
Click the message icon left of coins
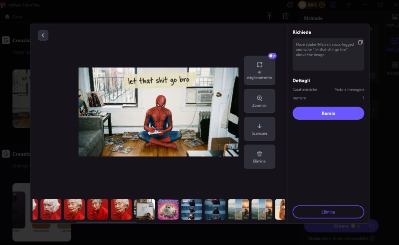(x=290, y=5)
